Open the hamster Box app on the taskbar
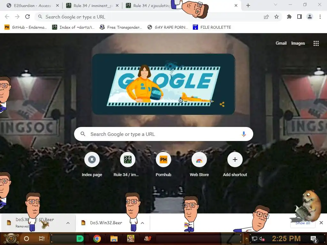Viewport: 327px width, 245px height. [x=131, y=239]
